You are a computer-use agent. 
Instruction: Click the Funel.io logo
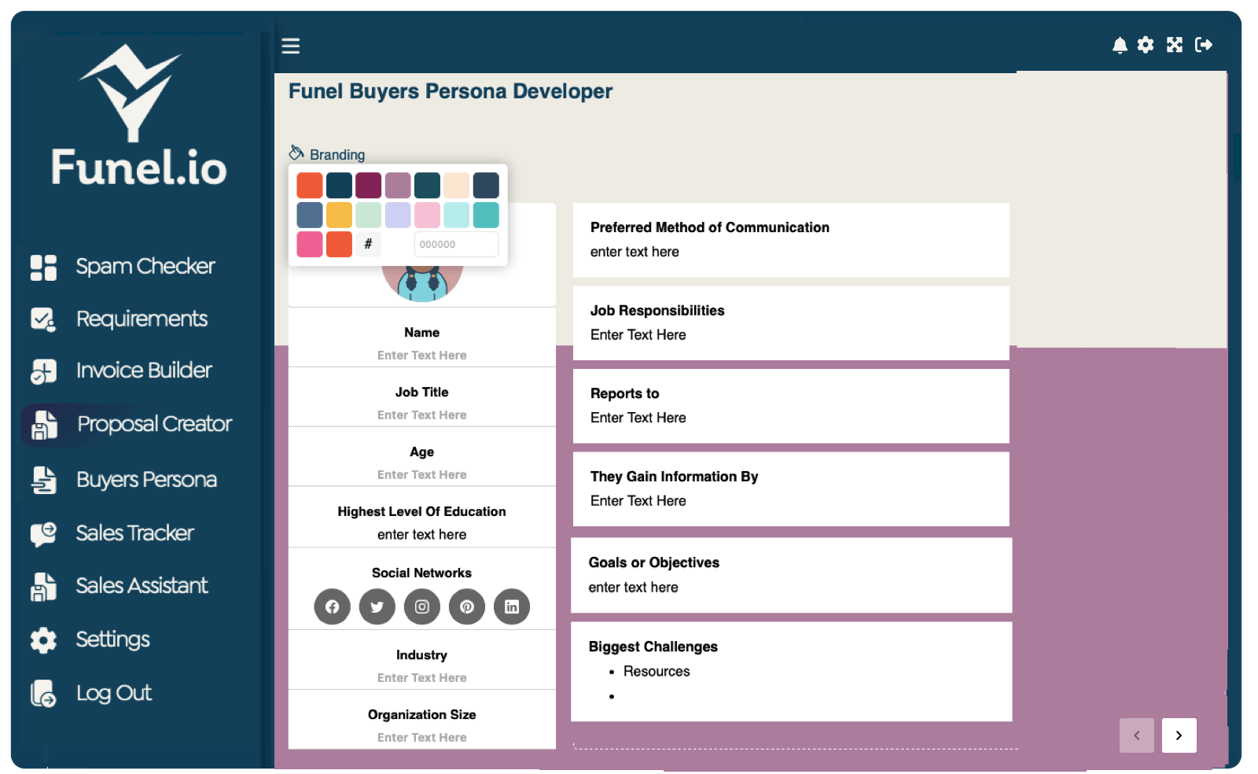pyautogui.click(x=138, y=116)
